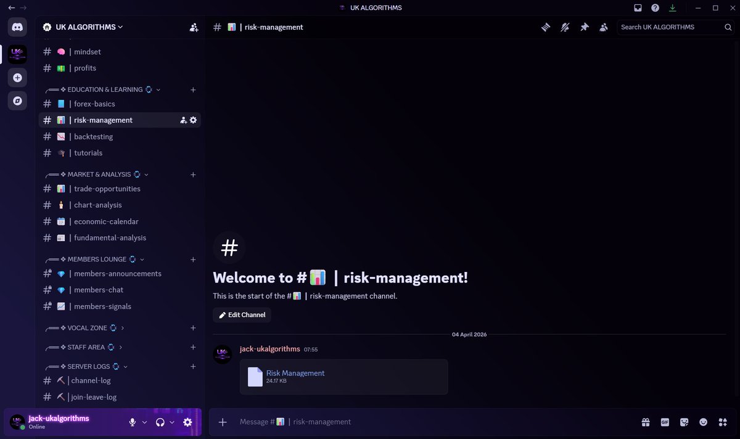Click the user profile avatar in bottom panel
Screen dimensions: 740x439
tap(17, 422)
